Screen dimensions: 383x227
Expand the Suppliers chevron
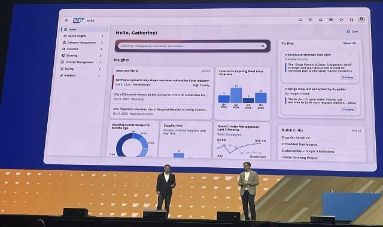point(101,49)
